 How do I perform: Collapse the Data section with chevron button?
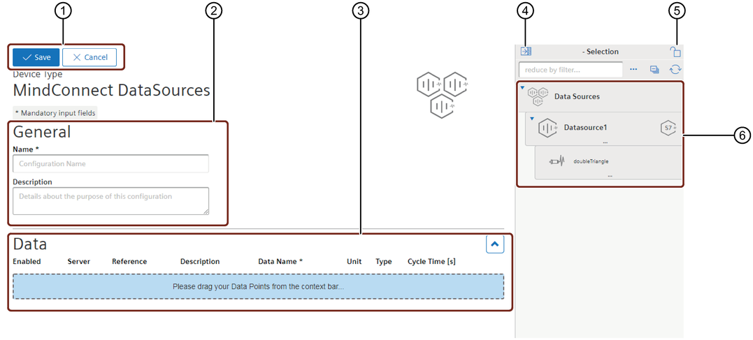[495, 244]
